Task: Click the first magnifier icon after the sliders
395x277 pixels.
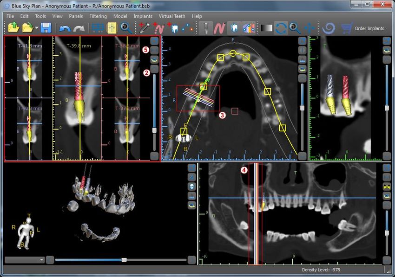Action: (x=126, y=28)
